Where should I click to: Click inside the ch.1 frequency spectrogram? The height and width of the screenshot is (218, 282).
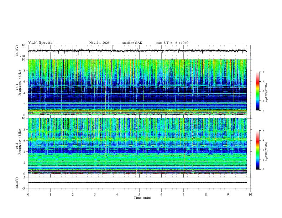click(137, 87)
